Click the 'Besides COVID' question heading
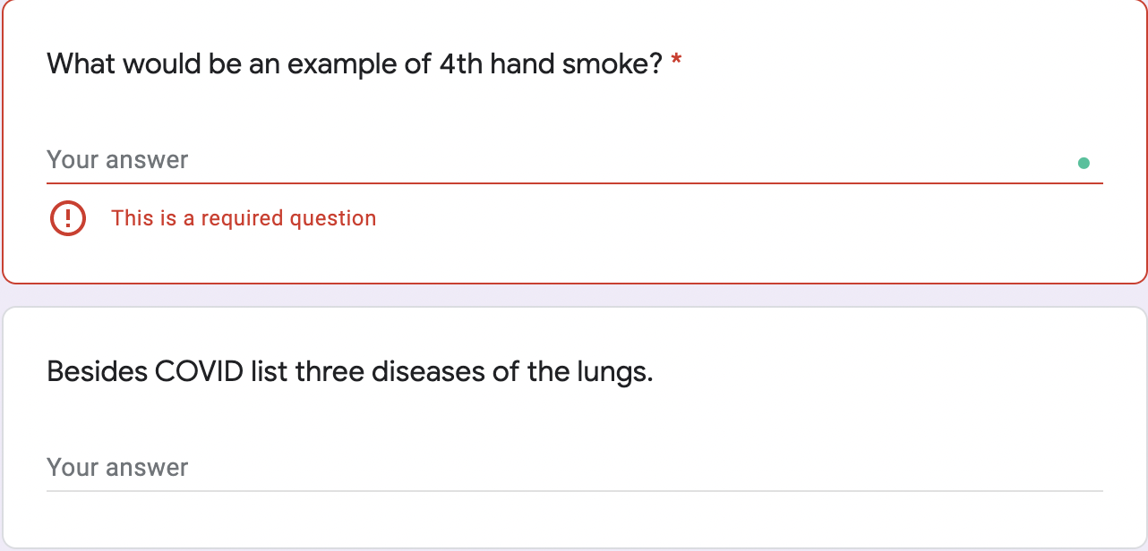Image resolution: width=1148 pixels, height=551 pixels. tap(349, 370)
